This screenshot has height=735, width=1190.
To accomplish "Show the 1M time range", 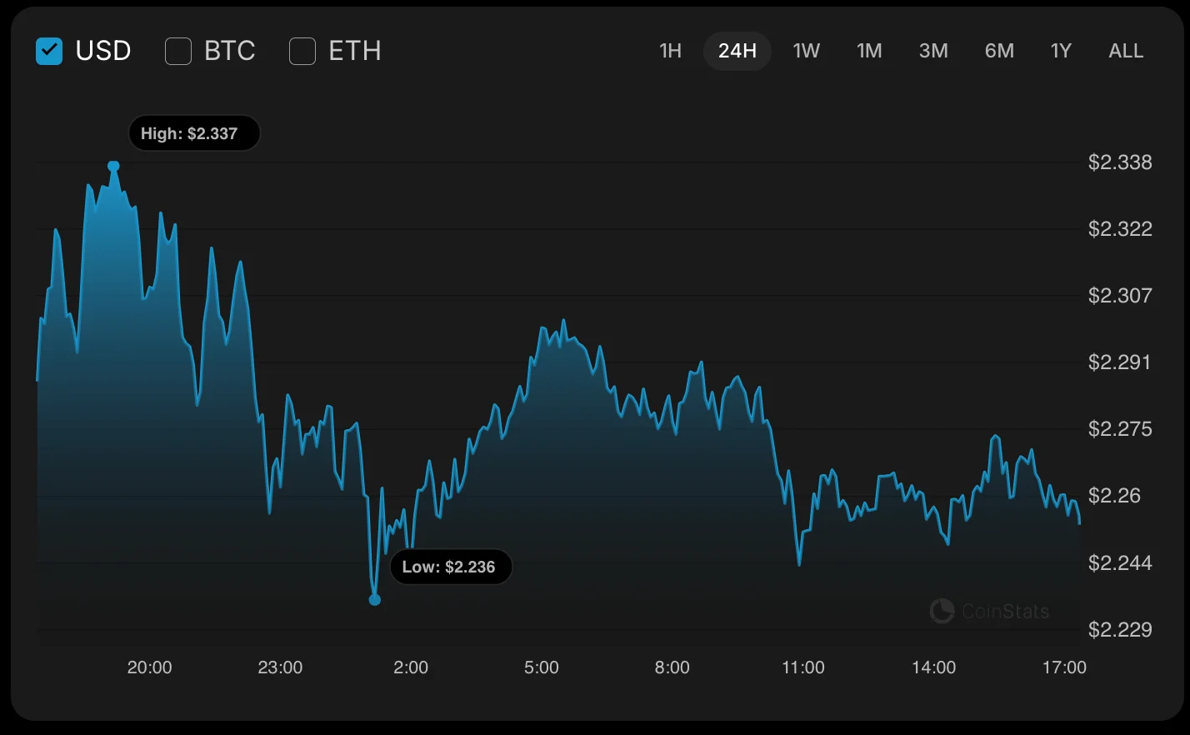I will click(869, 51).
